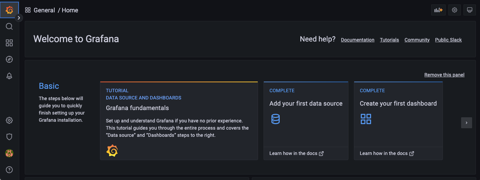Expand the sidebar with the chevron arrow
The image size is (480, 180).
(19, 18)
